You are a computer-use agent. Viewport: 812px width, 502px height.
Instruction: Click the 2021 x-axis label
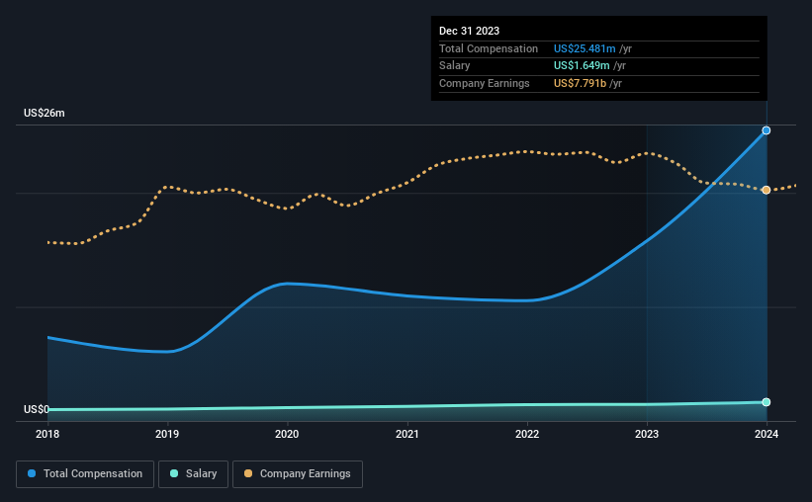[x=407, y=434]
